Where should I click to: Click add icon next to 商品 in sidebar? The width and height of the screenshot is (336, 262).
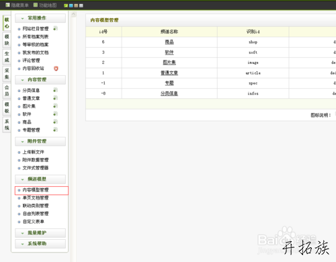tap(56, 122)
